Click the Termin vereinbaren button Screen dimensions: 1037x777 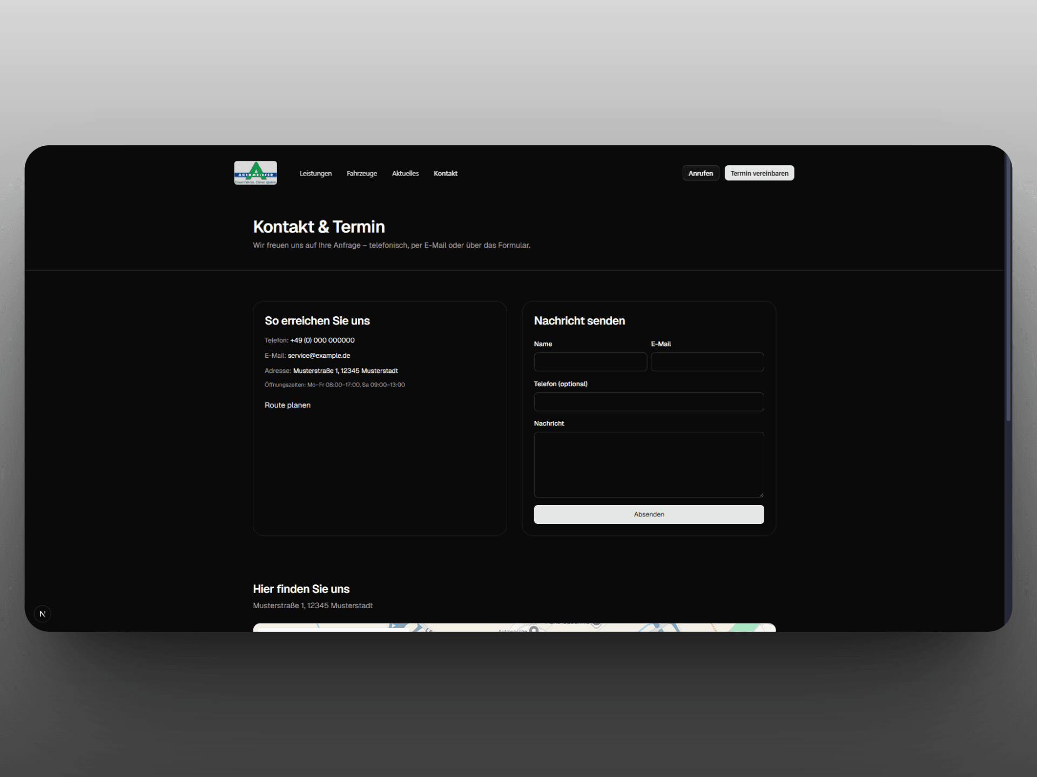(x=759, y=173)
